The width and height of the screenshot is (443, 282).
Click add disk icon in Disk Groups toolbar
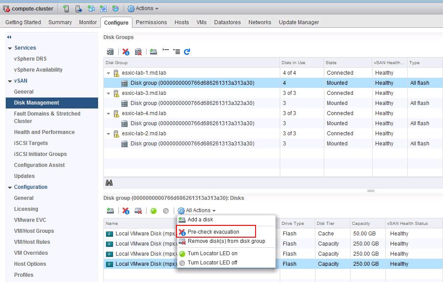pos(154,51)
